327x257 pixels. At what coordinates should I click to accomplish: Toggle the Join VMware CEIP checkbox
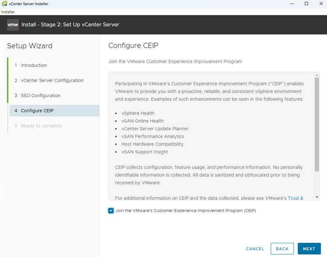coord(111,210)
